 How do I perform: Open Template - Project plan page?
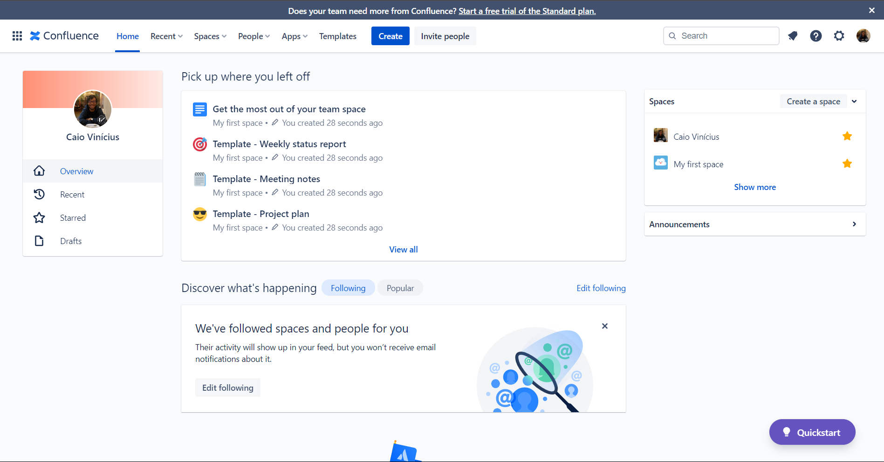(261, 214)
